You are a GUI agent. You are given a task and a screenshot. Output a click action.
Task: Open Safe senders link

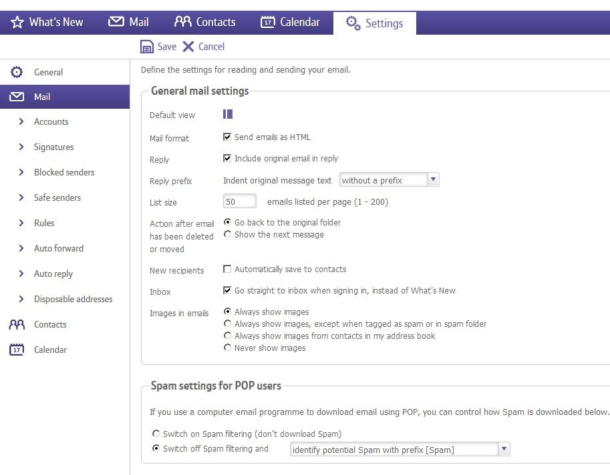click(57, 197)
